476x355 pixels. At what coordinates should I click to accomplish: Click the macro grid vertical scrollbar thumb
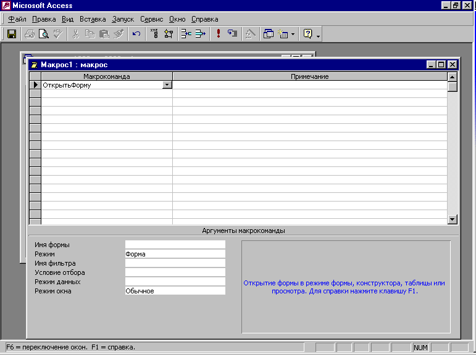[x=453, y=87]
